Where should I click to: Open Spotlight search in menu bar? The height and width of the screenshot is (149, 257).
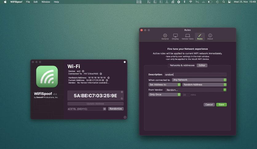click(223, 2)
